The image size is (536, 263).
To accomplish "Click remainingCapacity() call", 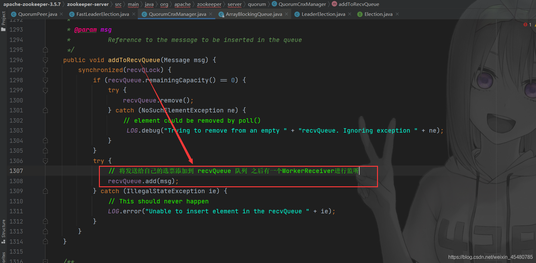I will tap(180, 80).
